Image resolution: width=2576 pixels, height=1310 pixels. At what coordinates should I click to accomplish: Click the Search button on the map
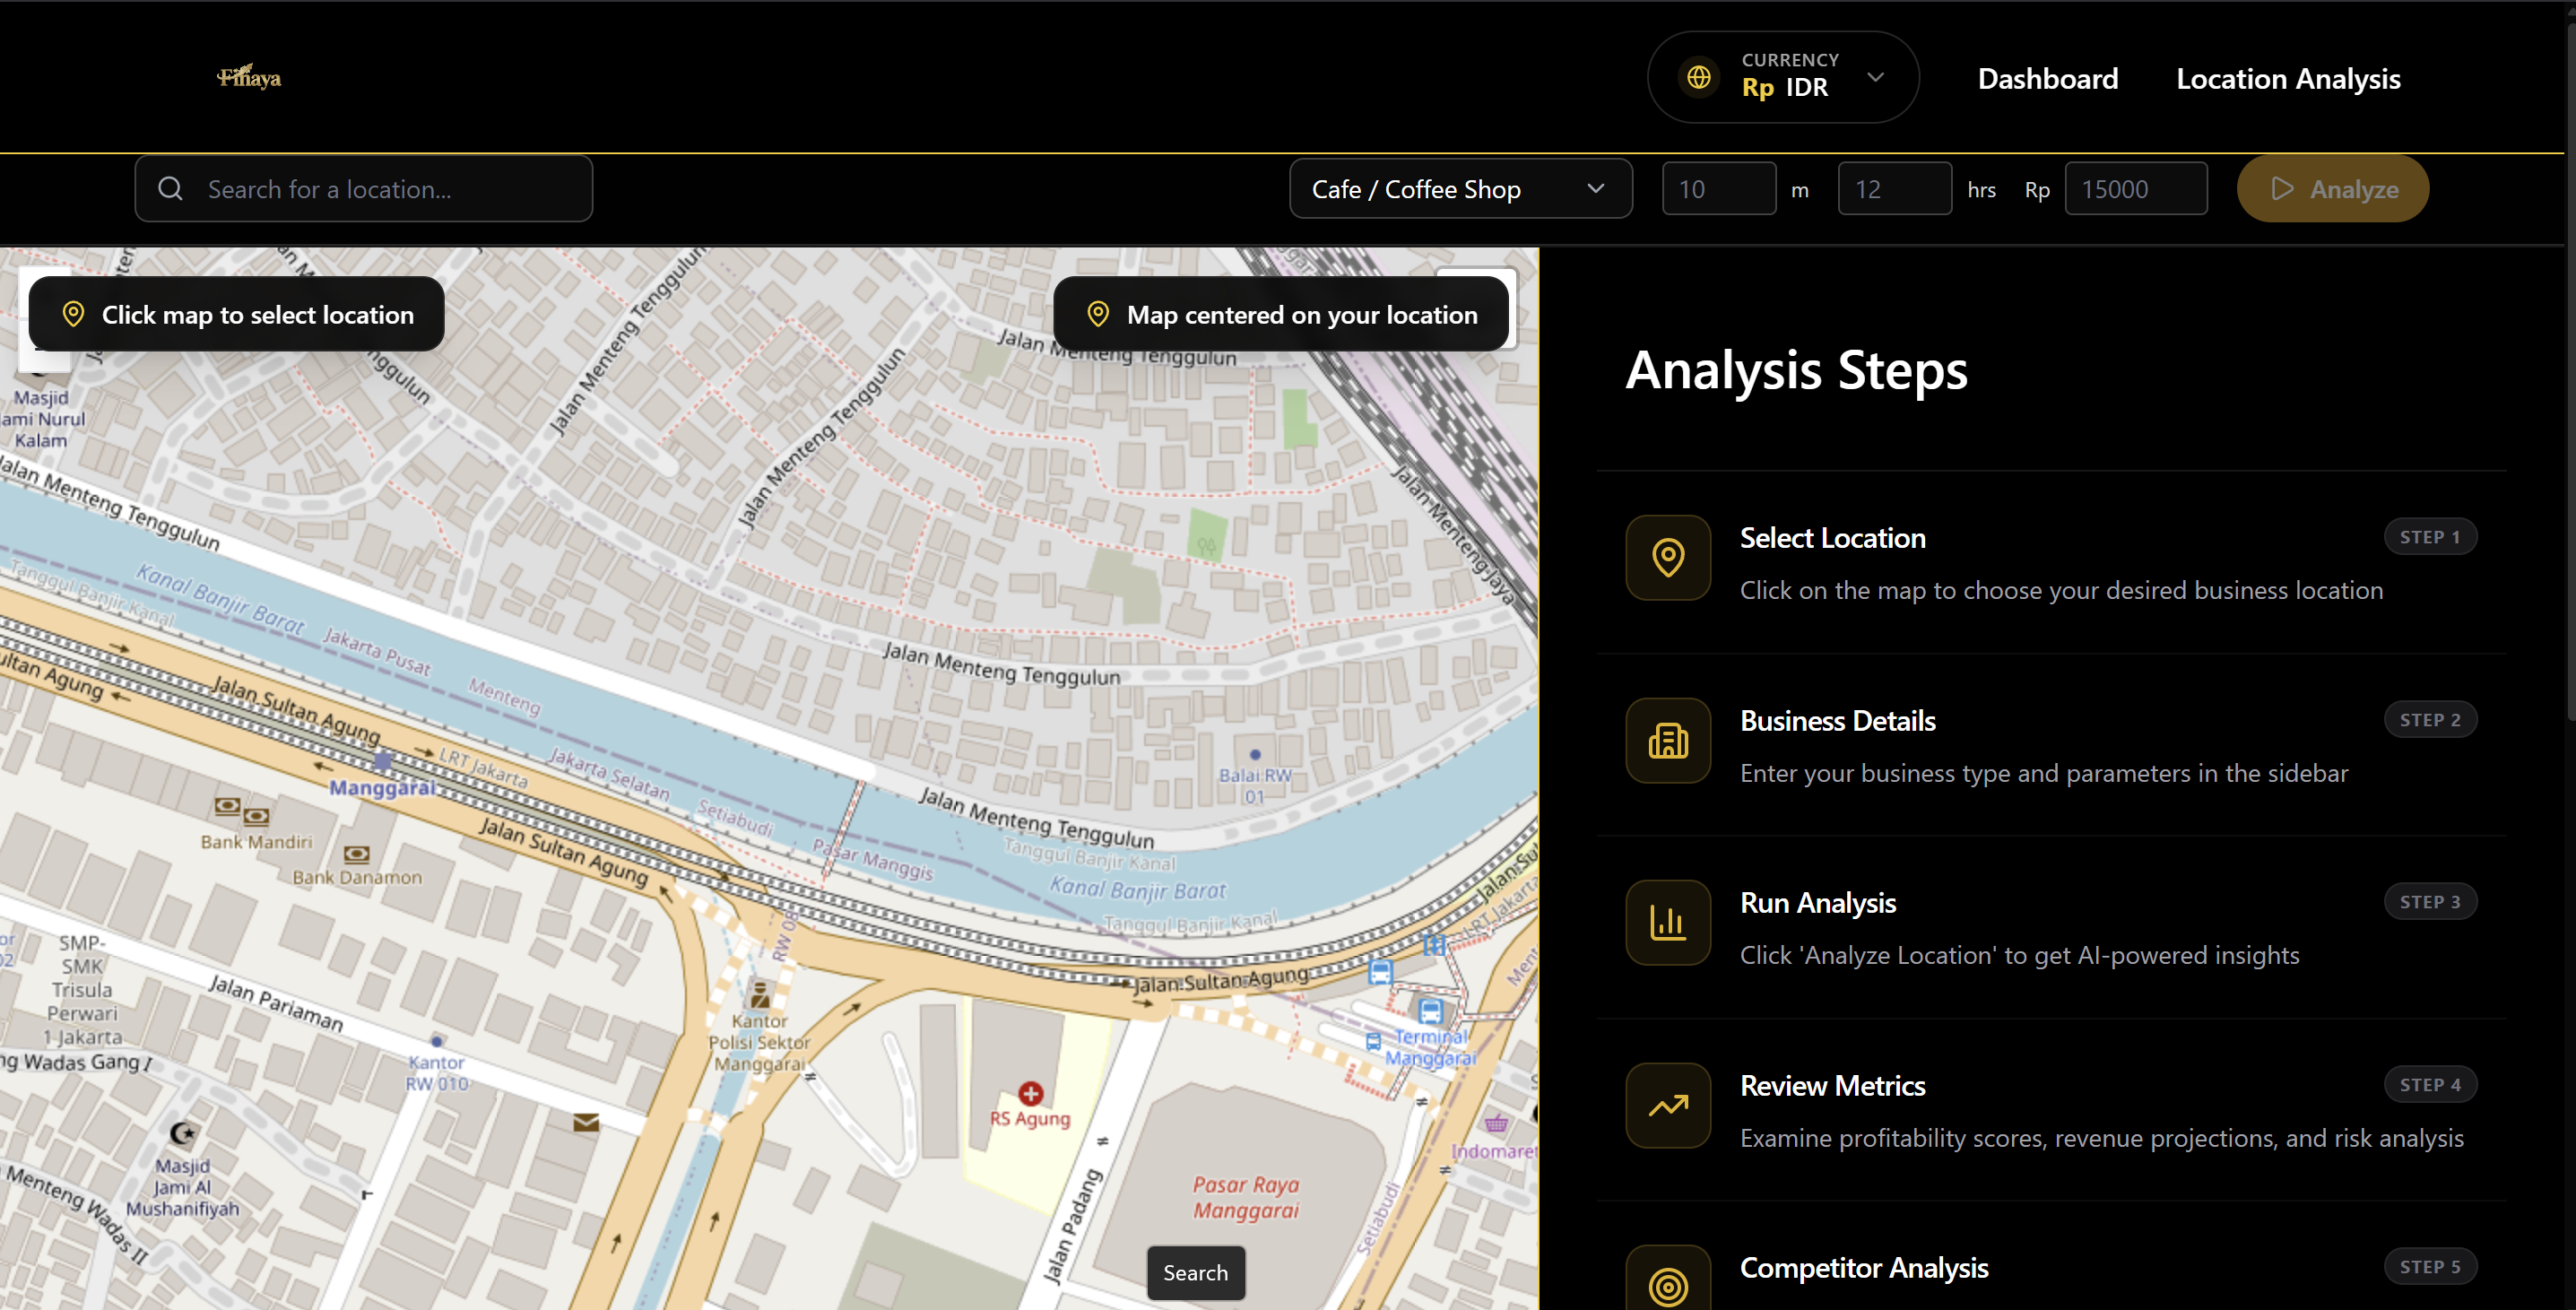[x=1195, y=1273]
